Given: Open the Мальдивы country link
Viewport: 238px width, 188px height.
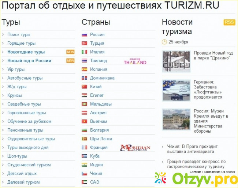Looking at the screenshot, I should click(101, 104).
